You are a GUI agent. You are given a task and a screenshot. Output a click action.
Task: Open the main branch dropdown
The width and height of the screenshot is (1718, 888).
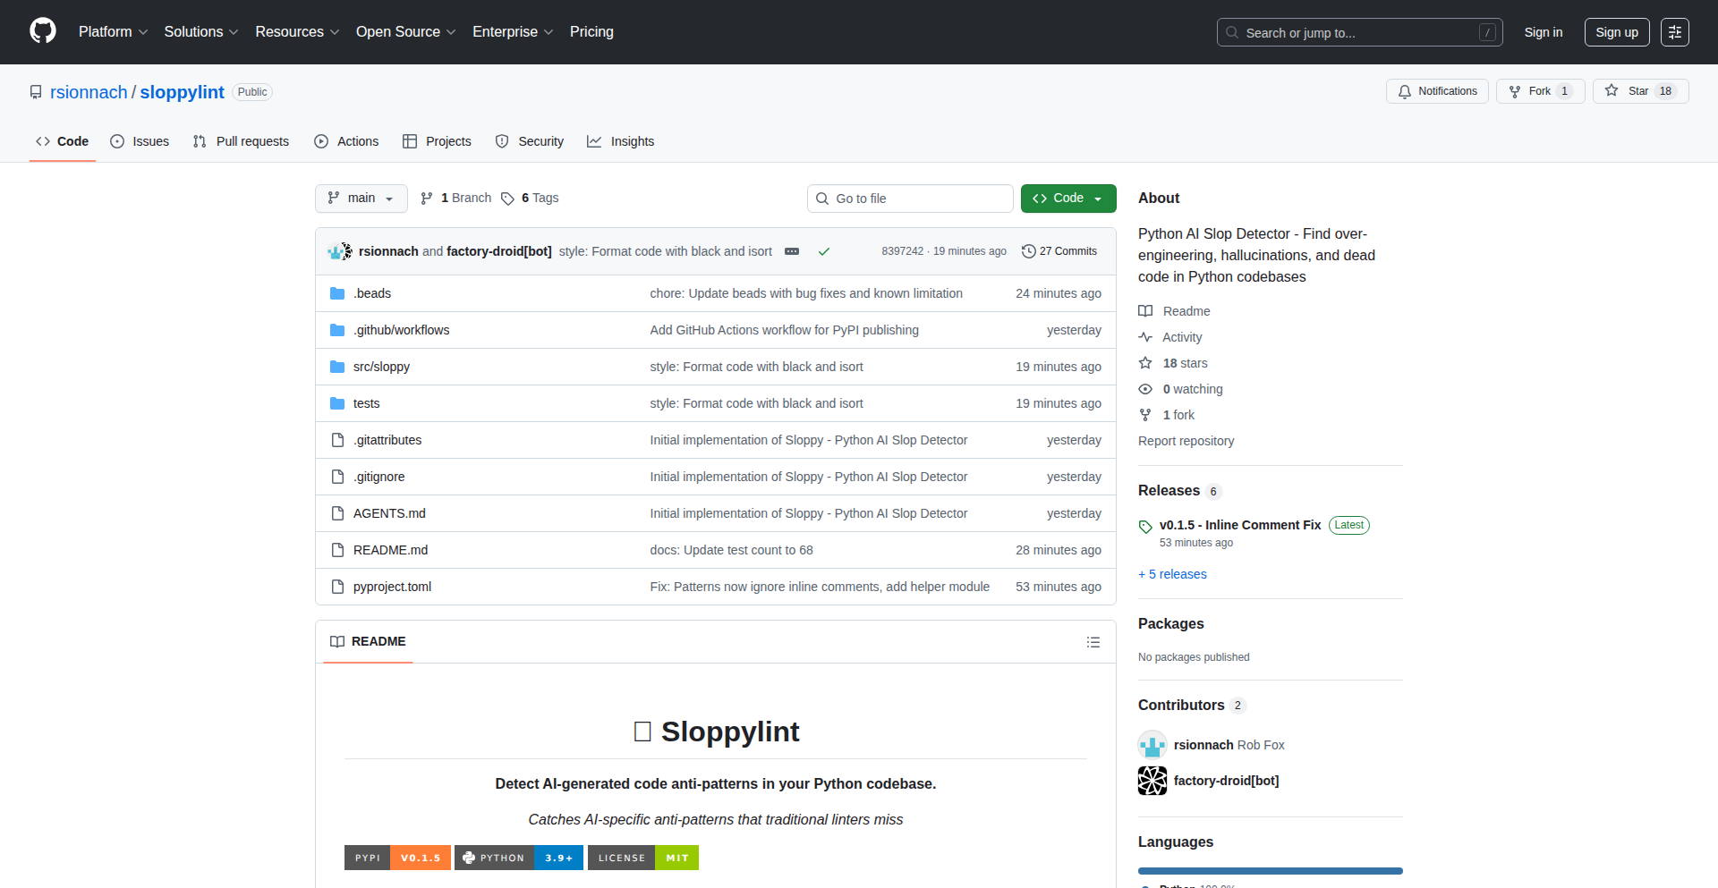(x=361, y=199)
